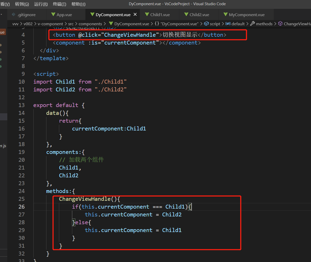Select the DyComponent.vue active tab
Image resolution: width=311 pixels, height=262 pixels.
pyautogui.click(x=113, y=15)
